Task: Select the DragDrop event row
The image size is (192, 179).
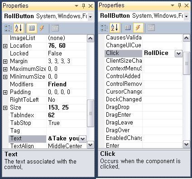Action: (144, 107)
